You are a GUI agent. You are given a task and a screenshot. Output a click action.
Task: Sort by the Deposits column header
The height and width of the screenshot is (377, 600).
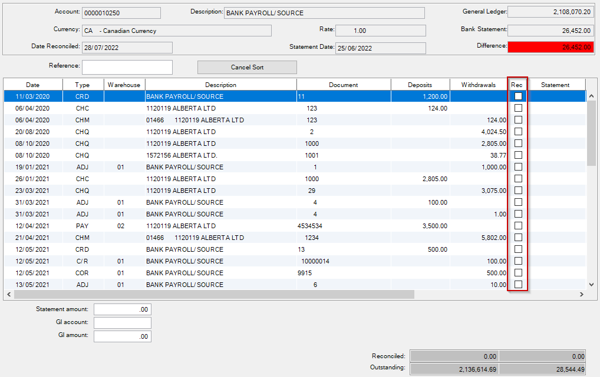point(420,85)
